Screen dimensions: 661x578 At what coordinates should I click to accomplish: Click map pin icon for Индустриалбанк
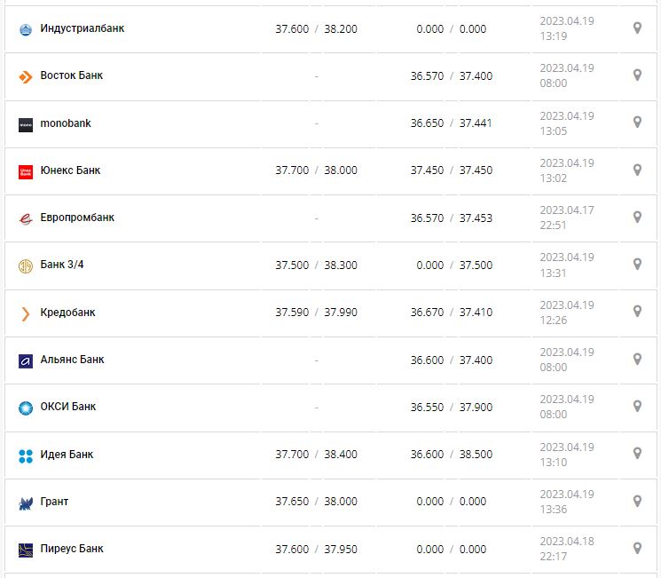(x=637, y=28)
